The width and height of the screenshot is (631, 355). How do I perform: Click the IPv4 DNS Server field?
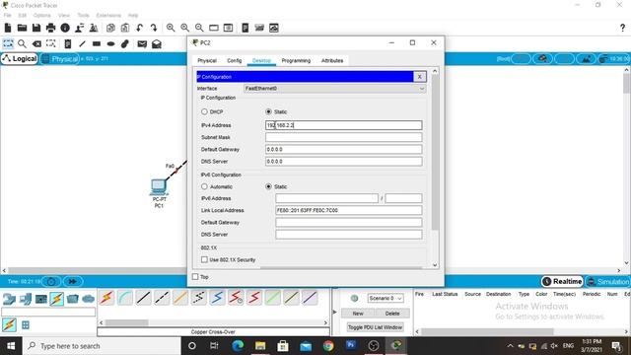[344, 162]
